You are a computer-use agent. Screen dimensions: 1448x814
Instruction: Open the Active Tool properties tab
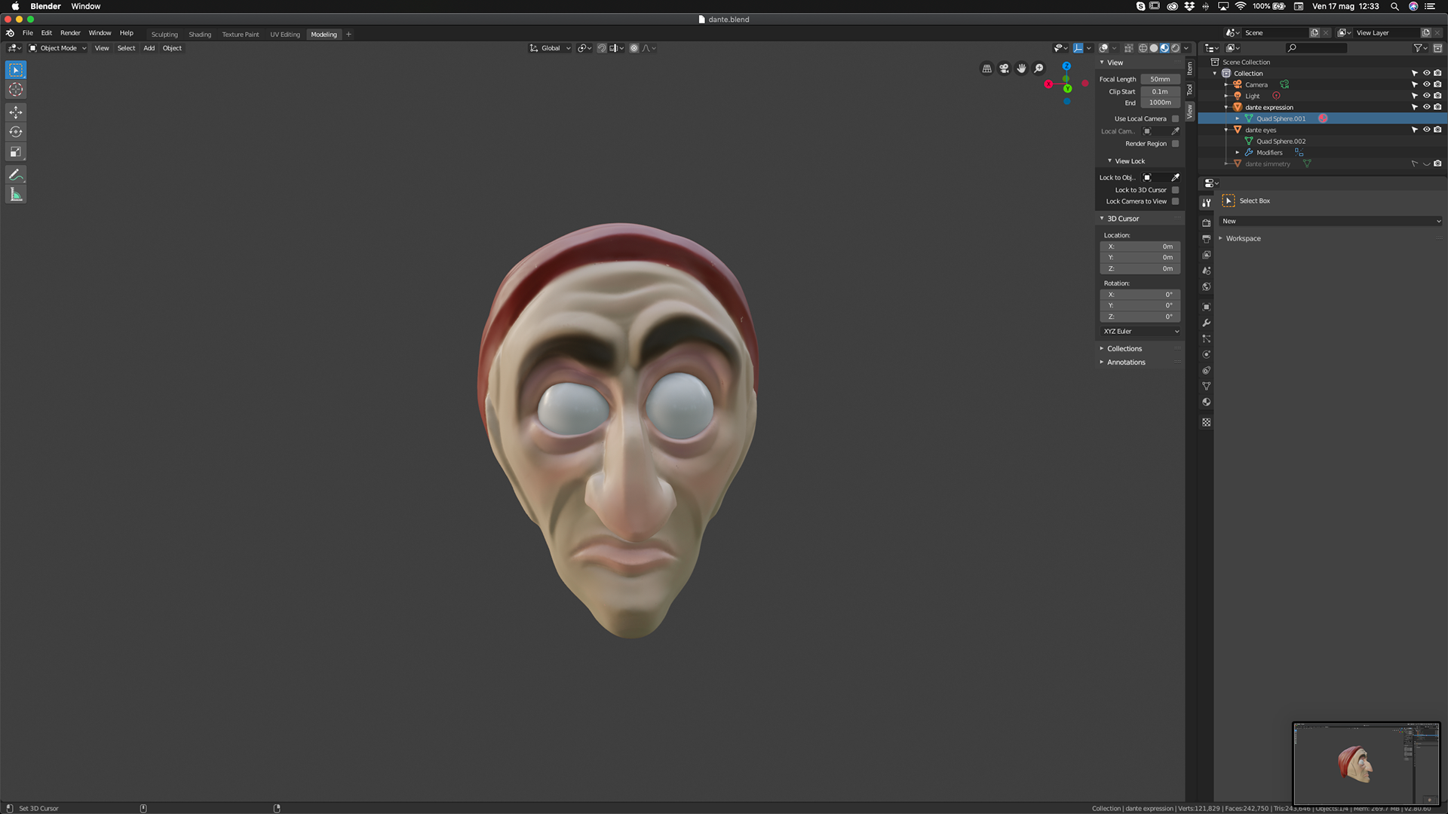pos(1206,203)
